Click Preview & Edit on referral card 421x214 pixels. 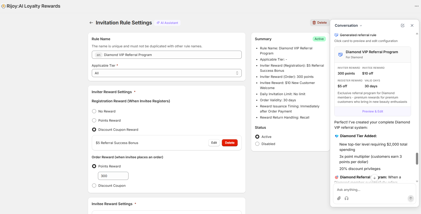(x=373, y=111)
